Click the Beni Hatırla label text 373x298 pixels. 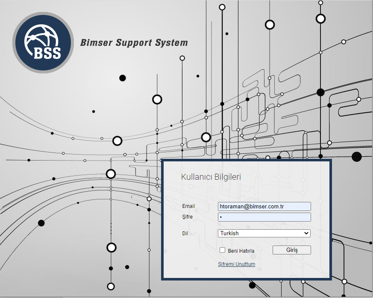coord(241,251)
